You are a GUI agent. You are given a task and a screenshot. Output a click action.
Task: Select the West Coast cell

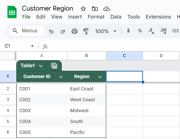tap(87, 100)
